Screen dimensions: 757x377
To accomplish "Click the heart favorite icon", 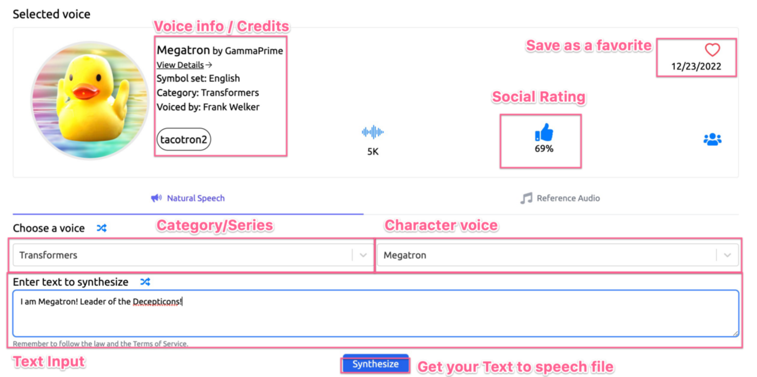I will click(x=712, y=50).
